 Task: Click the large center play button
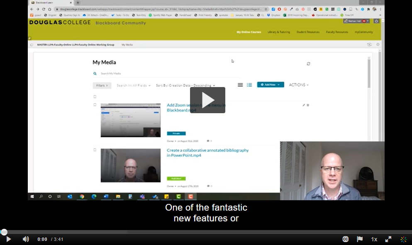coord(207,100)
